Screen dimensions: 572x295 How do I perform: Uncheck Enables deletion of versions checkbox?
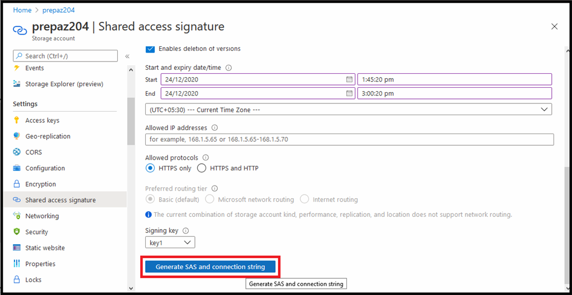[150, 49]
